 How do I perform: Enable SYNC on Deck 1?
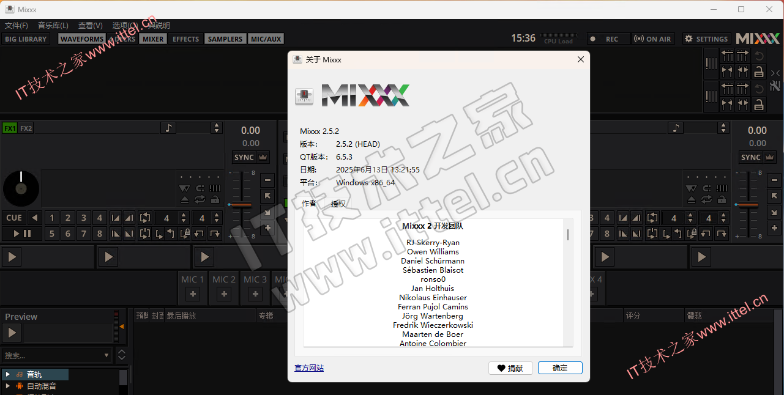(244, 157)
